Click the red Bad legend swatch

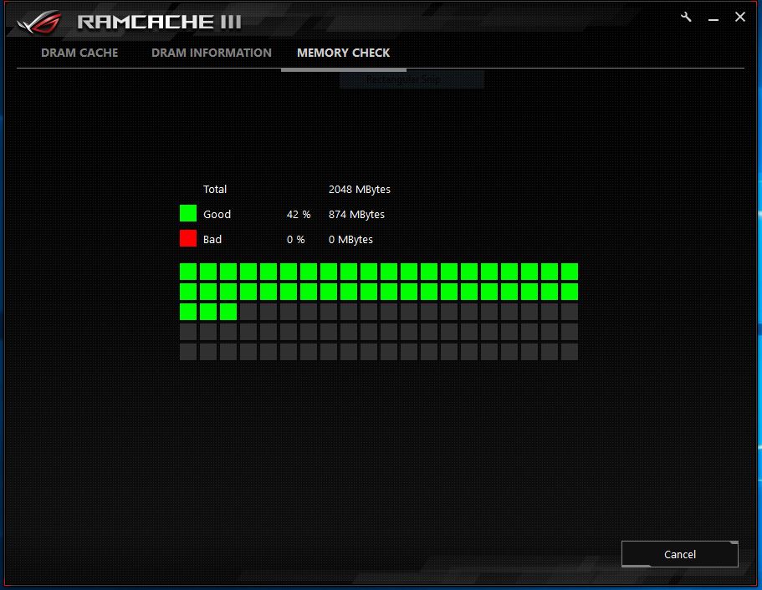188,238
